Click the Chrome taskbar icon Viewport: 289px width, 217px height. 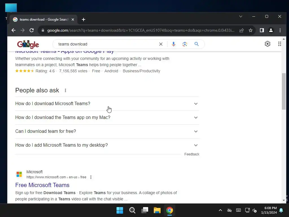click(x=170, y=210)
